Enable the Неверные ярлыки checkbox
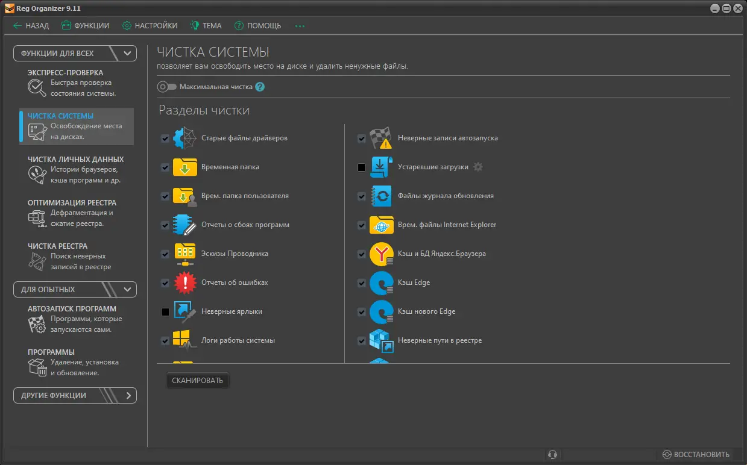The width and height of the screenshot is (747, 465). pos(165,312)
